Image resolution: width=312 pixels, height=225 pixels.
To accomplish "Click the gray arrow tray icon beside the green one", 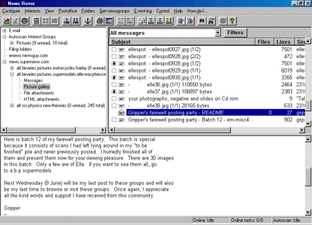I will coord(160,21).
